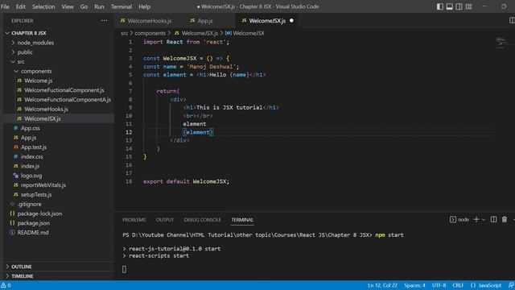Click components breadcrumb segment
This screenshot has width=515, height=290.
point(150,33)
